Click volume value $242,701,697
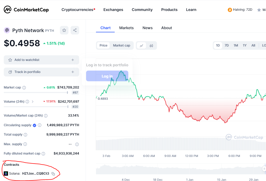 [68, 102]
